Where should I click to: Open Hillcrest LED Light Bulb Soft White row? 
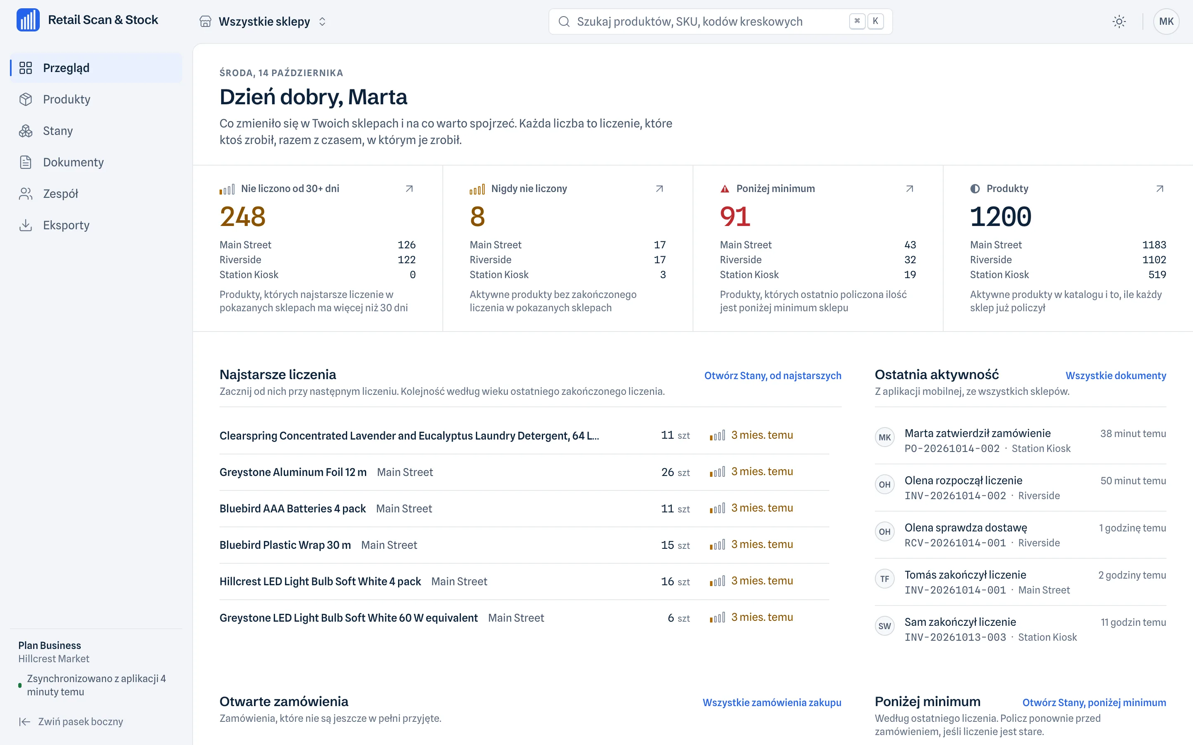pyautogui.click(x=524, y=582)
